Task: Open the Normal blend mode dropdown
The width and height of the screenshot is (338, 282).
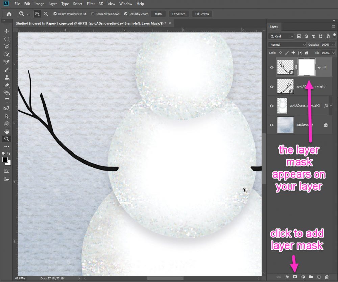Action: [287, 45]
